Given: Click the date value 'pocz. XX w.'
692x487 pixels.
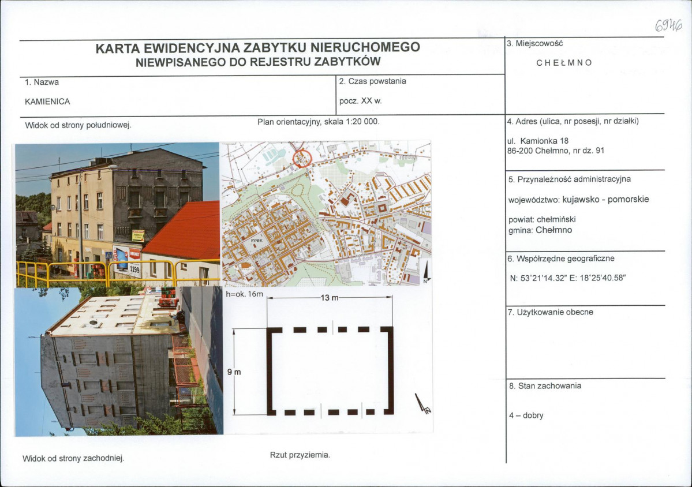Looking at the screenshot, I should pyautogui.click(x=361, y=101).
